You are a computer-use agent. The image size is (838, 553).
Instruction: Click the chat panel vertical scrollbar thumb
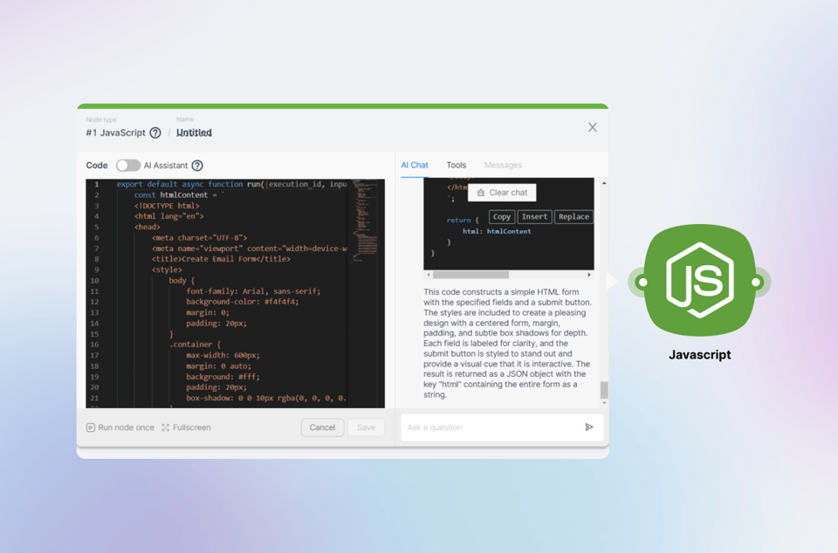tap(604, 390)
